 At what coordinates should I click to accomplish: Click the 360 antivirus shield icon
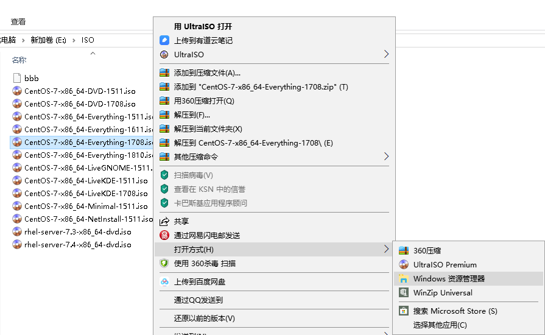(x=164, y=264)
